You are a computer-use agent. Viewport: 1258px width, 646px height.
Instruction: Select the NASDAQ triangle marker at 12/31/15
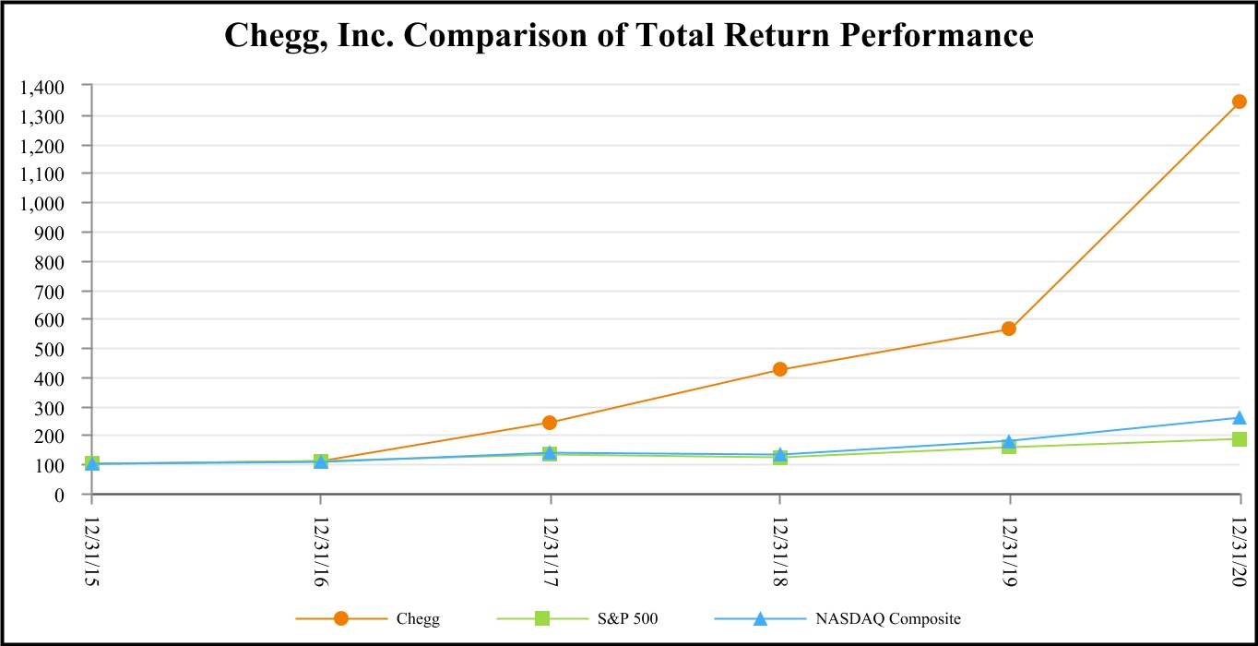click(x=92, y=463)
